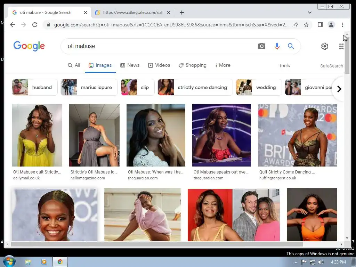Image resolution: width=356 pixels, height=267 pixels.
Task: Open the tab search dropdown arrow
Action: pos(309,13)
